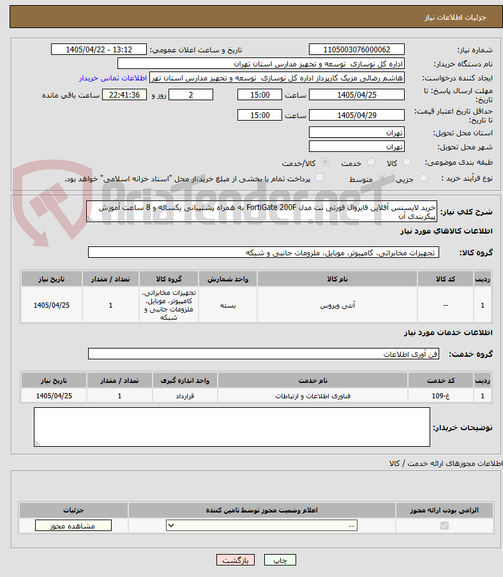Click the services table date cell 1405/04/25
The width and height of the screenshot is (503, 577).
[54, 396]
